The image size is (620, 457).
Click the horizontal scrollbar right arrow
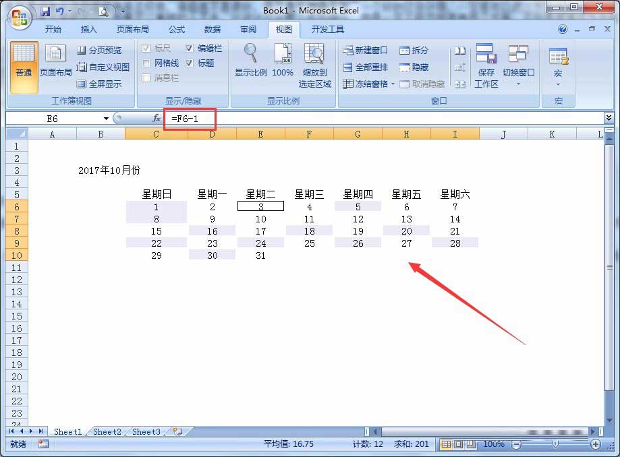pos(593,431)
